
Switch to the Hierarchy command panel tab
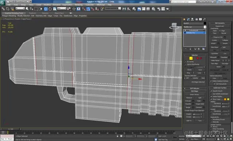[192, 19]
